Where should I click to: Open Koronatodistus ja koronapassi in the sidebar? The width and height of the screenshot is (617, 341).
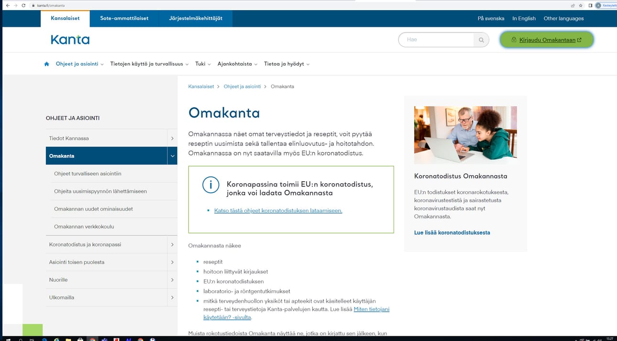(x=85, y=244)
